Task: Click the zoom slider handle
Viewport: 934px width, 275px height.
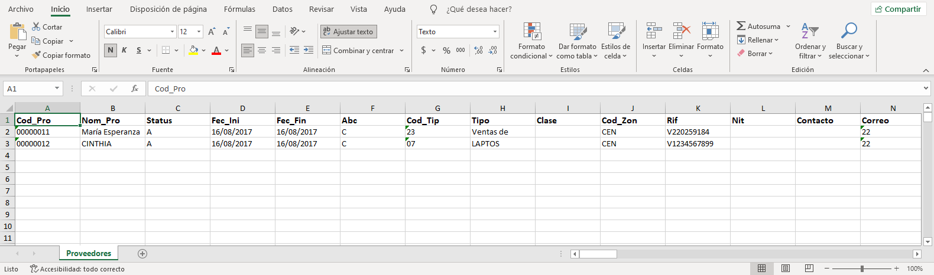Action: pyautogui.click(x=862, y=269)
